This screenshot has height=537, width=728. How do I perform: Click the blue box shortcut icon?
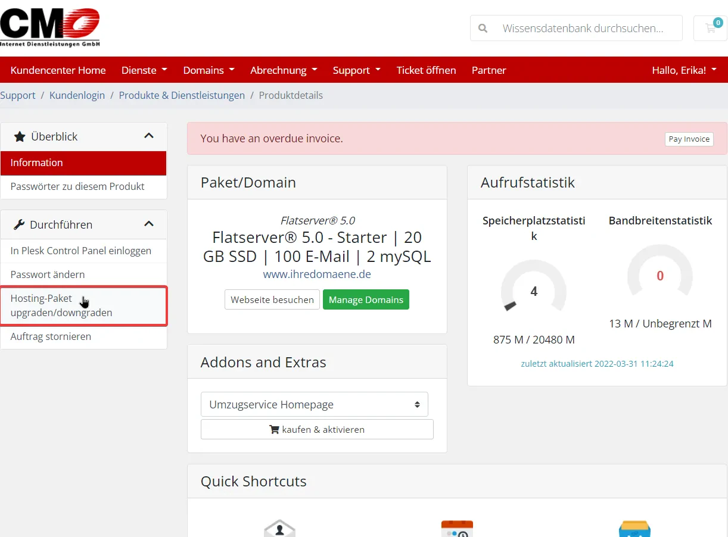tap(634, 529)
